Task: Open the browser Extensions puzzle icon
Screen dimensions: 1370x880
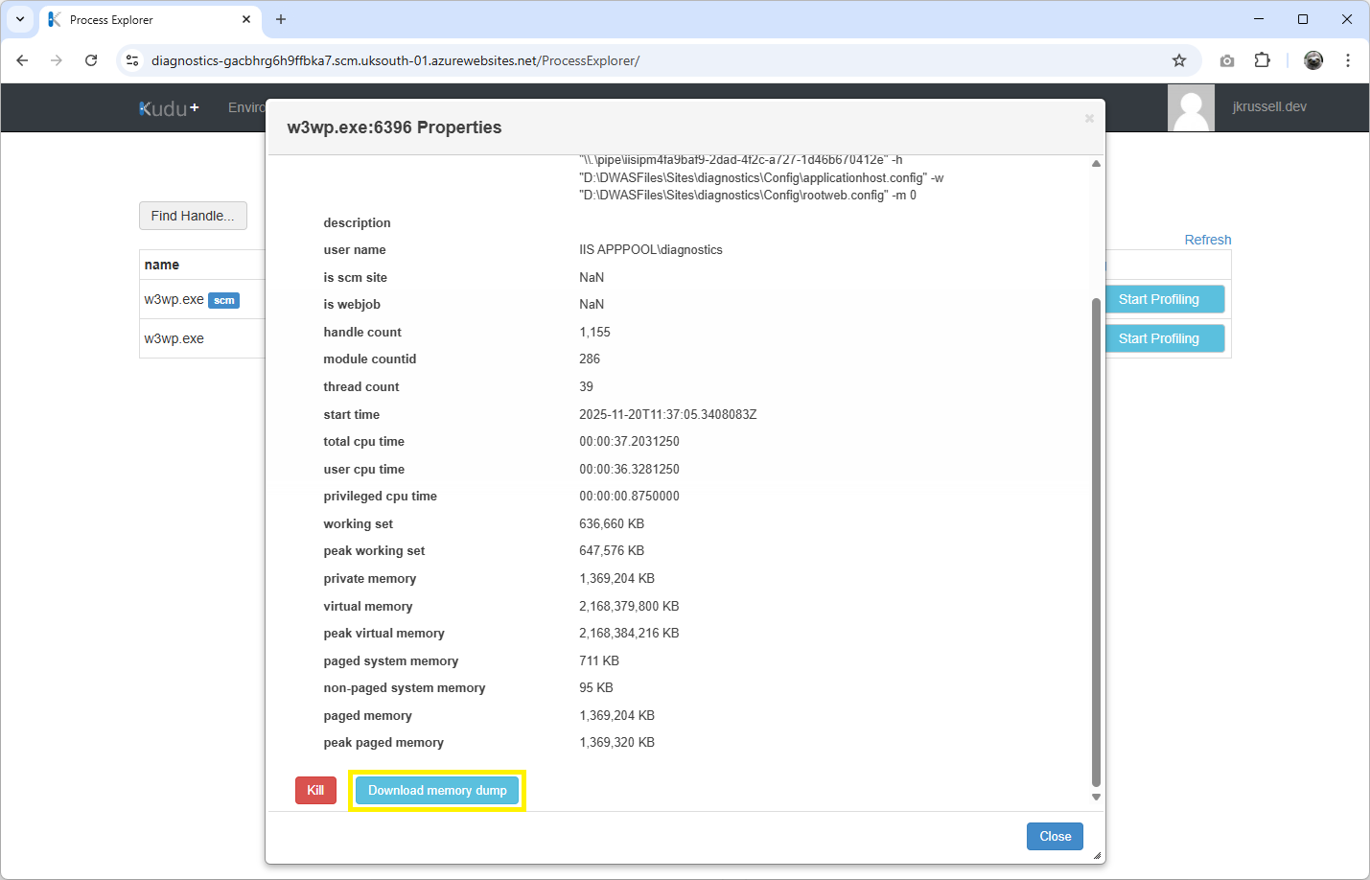Action: [1263, 59]
